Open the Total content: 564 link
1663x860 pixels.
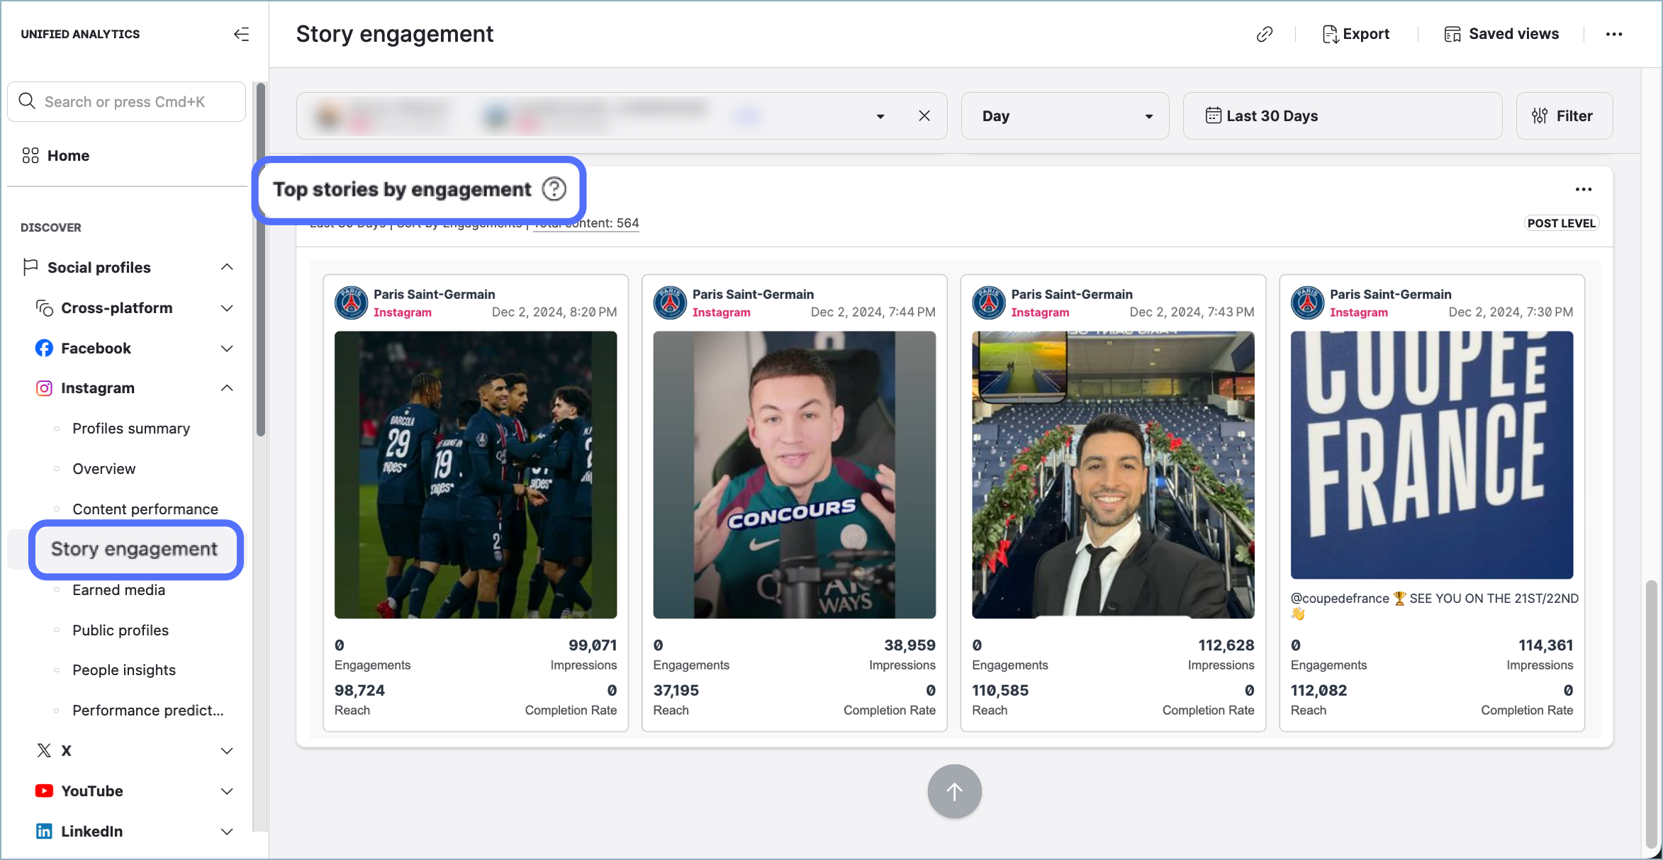(x=586, y=223)
